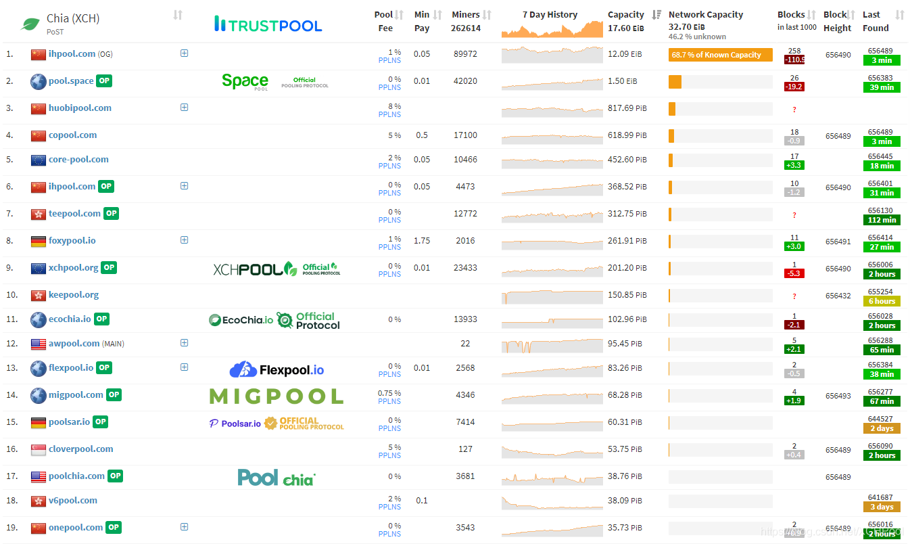Expand the awpool.com (MAIN) row details
910x544 pixels.
pyautogui.click(x=184, y=342)
